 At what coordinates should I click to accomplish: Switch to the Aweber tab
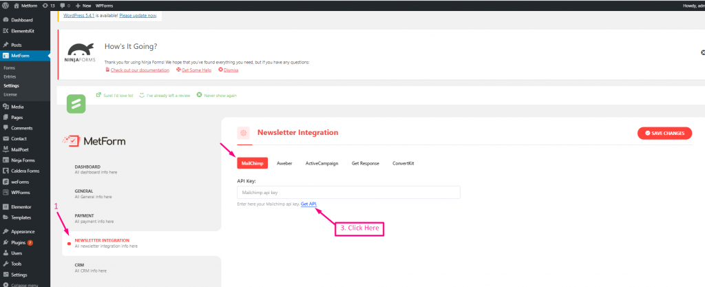[x=284, y=164]
